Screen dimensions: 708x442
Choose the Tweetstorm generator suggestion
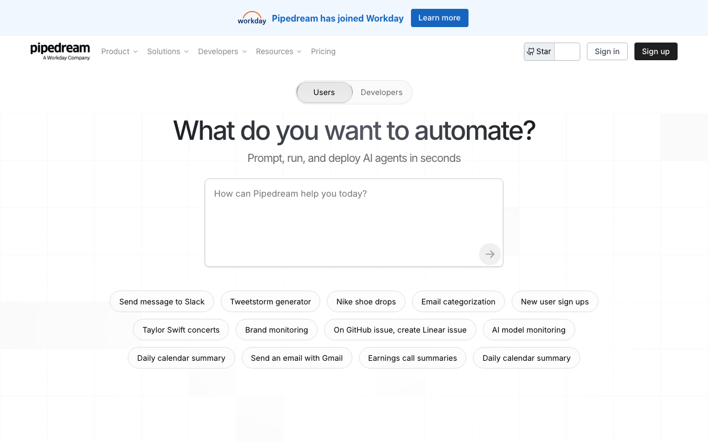[x=270, y=302]
